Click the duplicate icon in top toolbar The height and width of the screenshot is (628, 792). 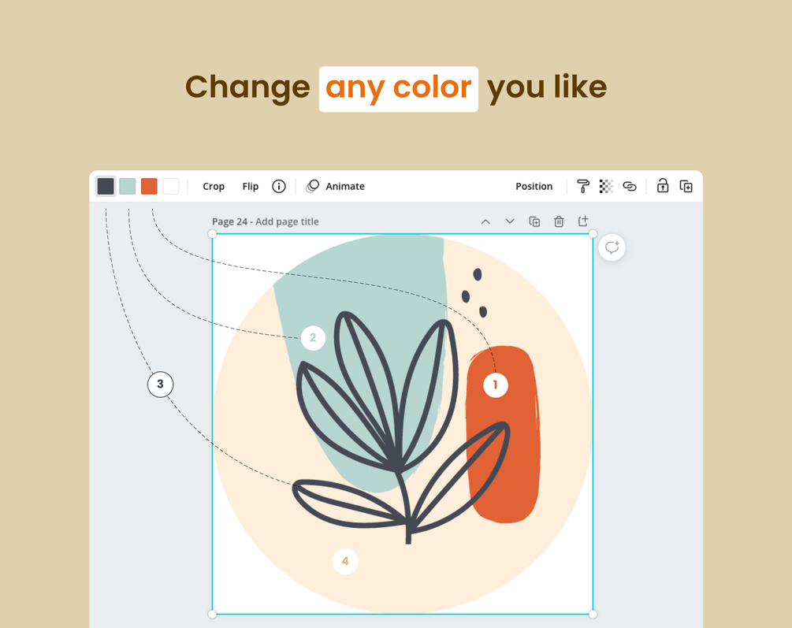686,187
